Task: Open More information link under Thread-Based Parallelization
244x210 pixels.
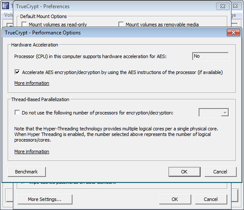Action: (x=32, y=151)
